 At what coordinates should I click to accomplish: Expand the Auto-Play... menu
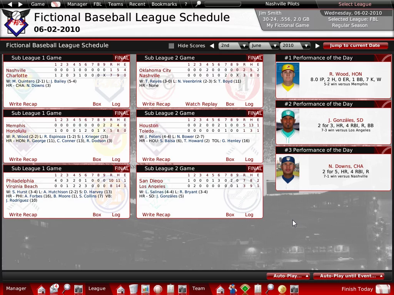click(289, 276)
